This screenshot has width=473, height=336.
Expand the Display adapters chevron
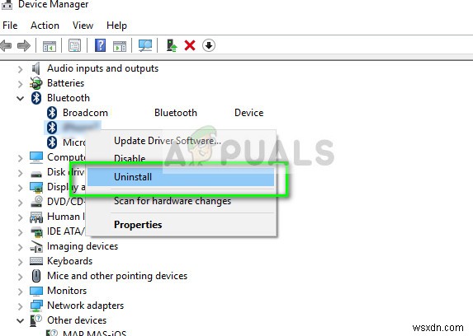(x=20, y=188)
